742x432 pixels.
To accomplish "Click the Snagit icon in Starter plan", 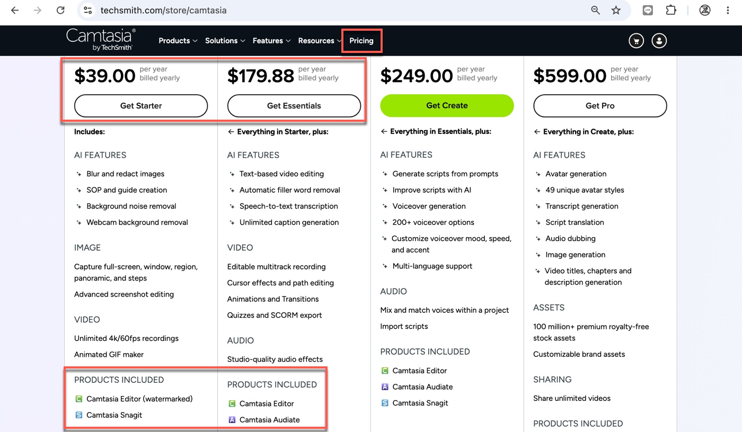I will [79, 415].
